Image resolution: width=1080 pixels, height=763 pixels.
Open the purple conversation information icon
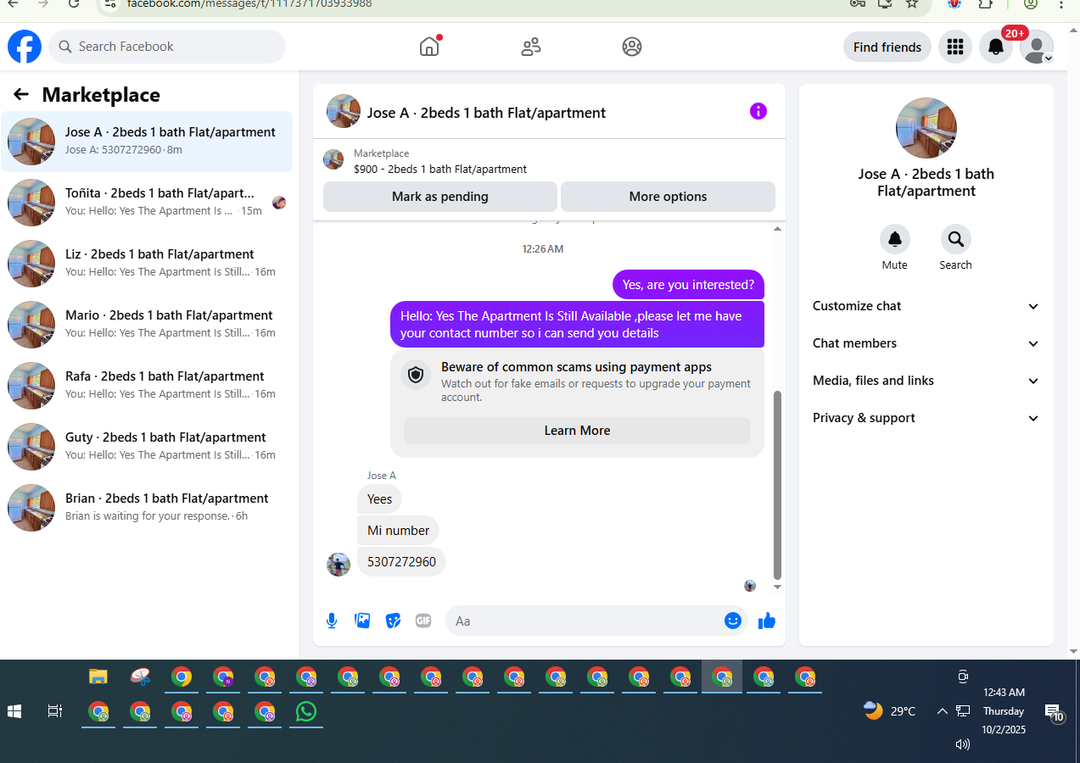[758, 111]
